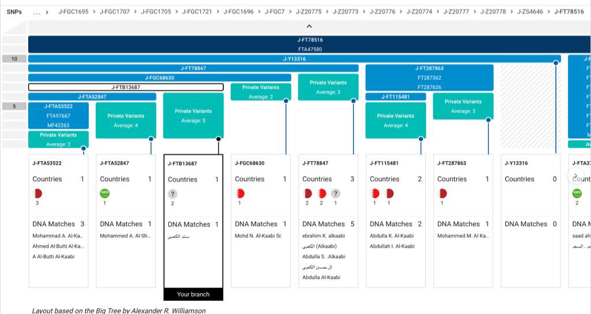Click the blue node above J-FGC68630 card
The image size is (591, 314).
click(286, 100)
